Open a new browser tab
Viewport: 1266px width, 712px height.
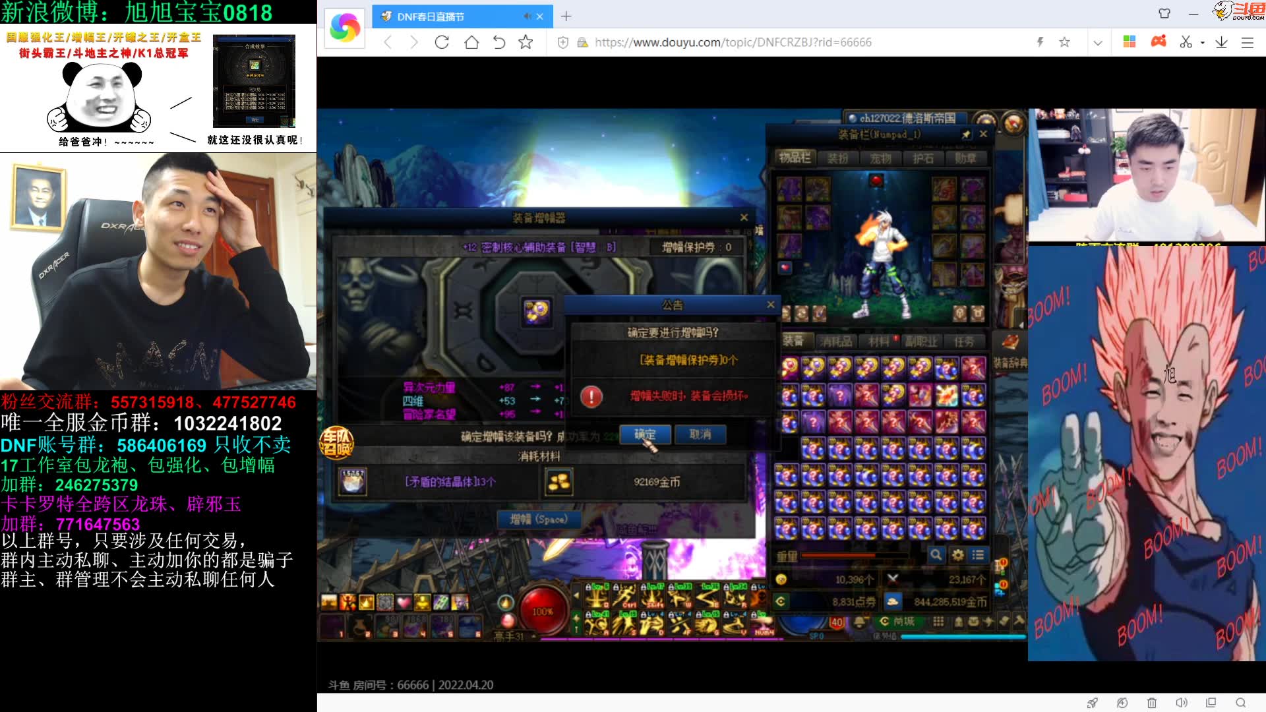(x=566, y=16)
